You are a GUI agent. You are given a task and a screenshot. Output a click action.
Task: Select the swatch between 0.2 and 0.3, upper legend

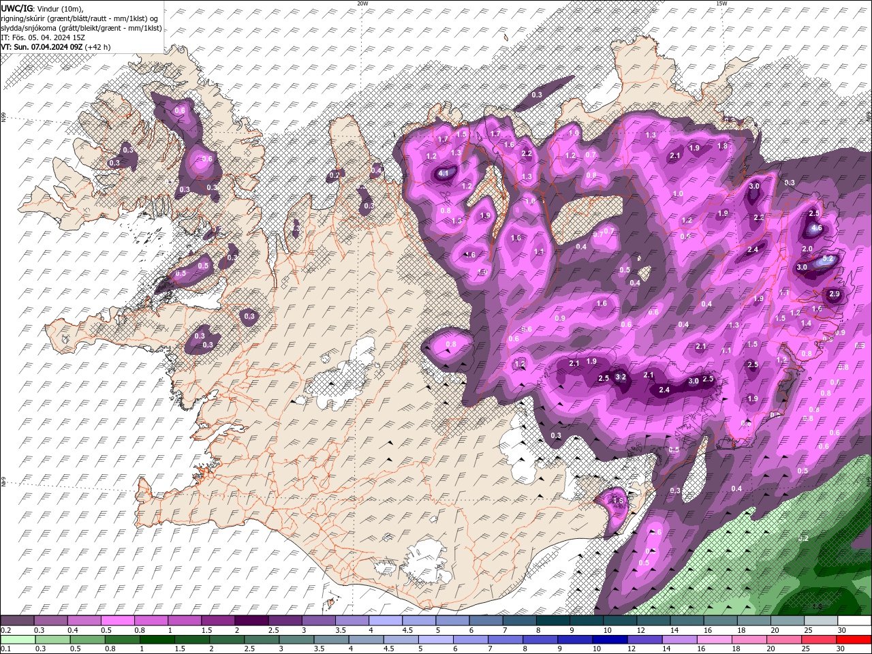[17, 621]
